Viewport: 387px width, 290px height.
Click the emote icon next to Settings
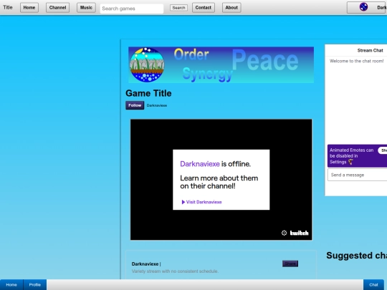click(x=350, y=162)
